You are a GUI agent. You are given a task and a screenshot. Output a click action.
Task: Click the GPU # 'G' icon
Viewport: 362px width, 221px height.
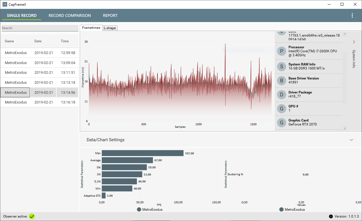pyautogui.click(x=282, y=109)
